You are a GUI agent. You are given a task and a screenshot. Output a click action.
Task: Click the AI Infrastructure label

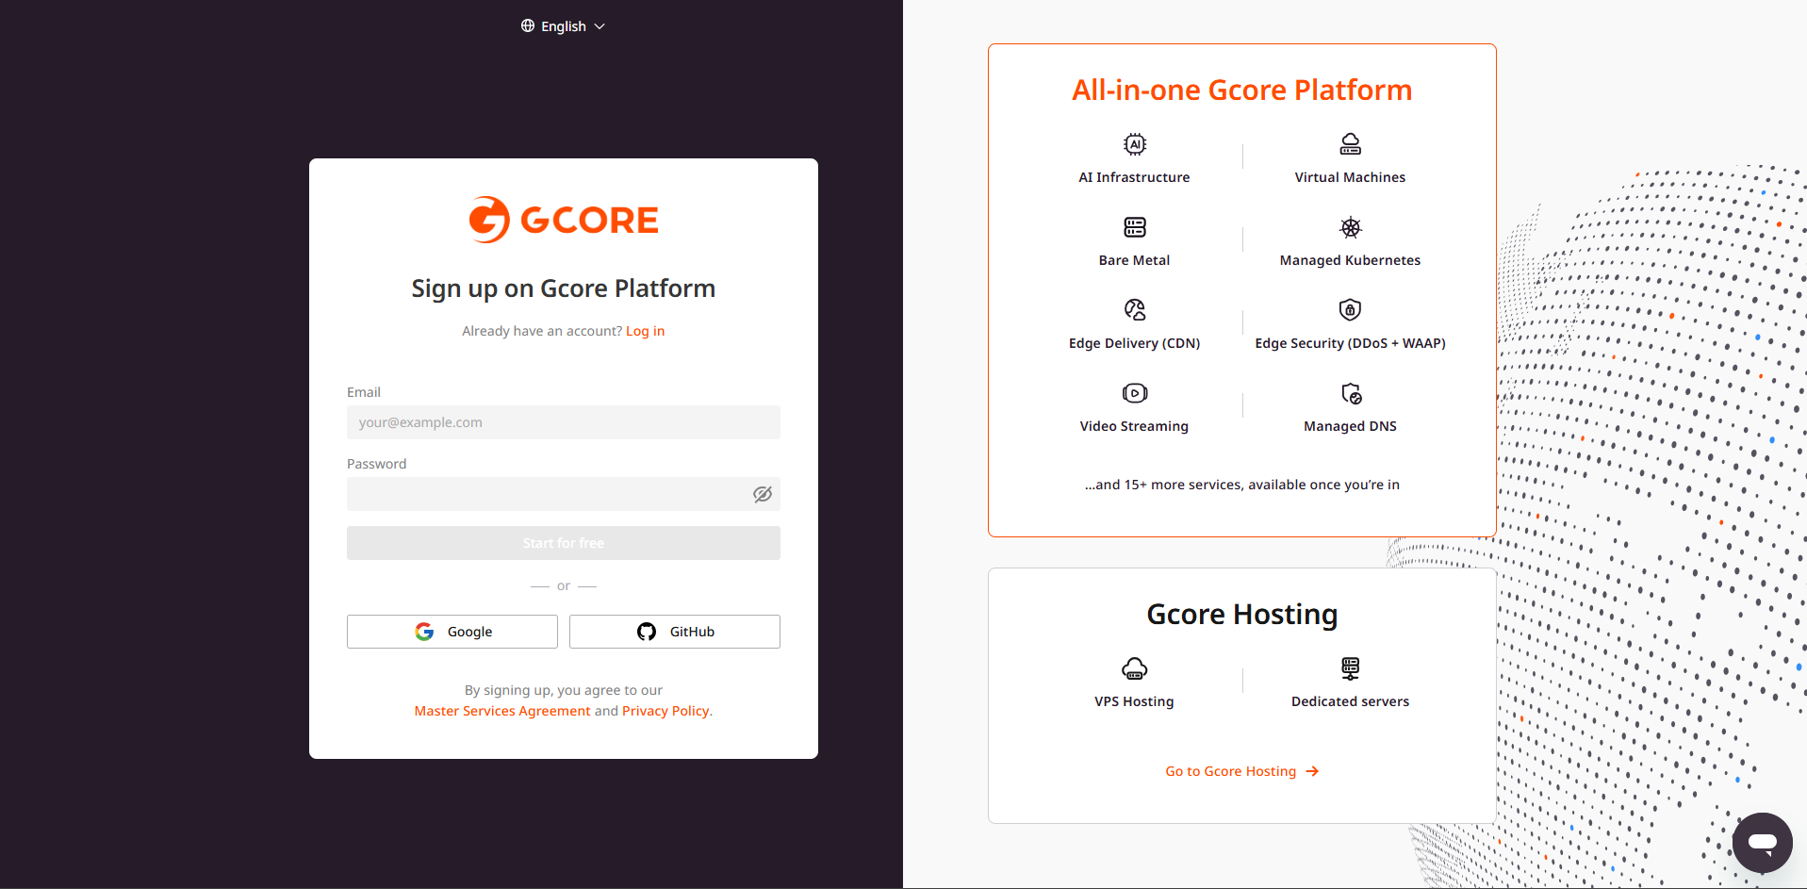point(1134,177)
